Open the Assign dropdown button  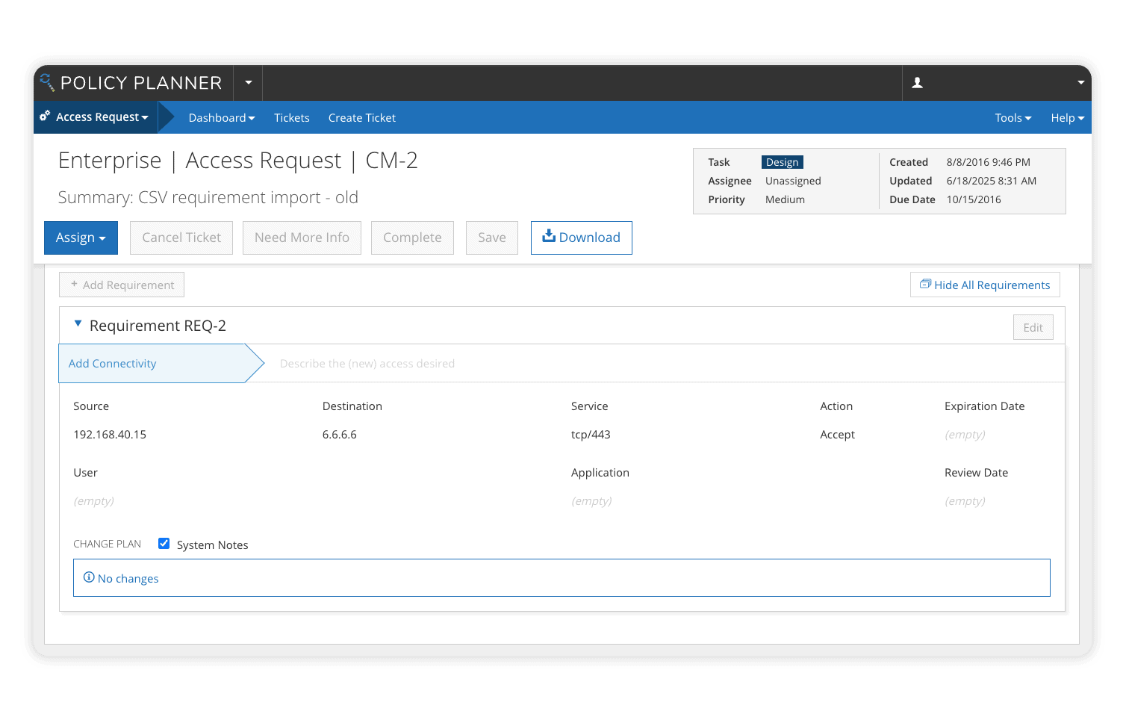click(81, 238)
